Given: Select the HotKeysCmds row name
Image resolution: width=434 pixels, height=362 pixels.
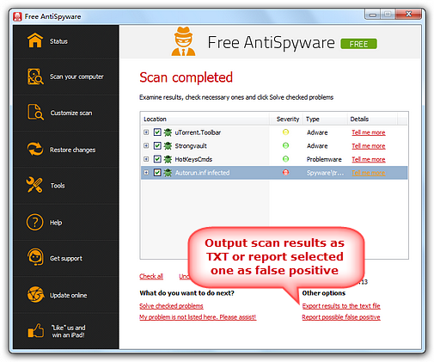Looking at the screenshot, I should coord(193,159).
